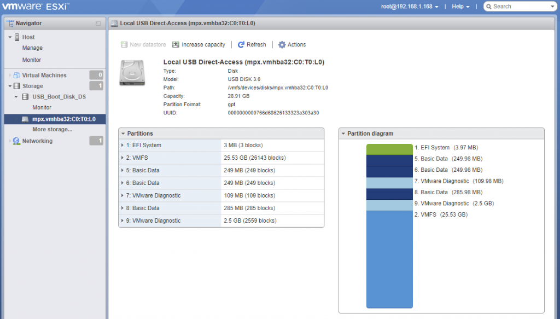Click the More storage... link
This screenshot has width=560, height=319.
pos(52,130)
